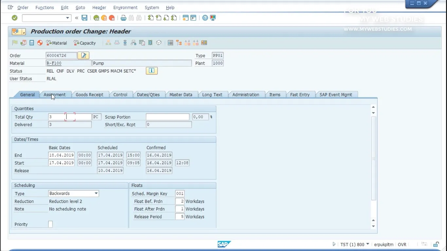Open the Order menu
Viewport: 447px width, 251px height.
[x=23, y=8]
